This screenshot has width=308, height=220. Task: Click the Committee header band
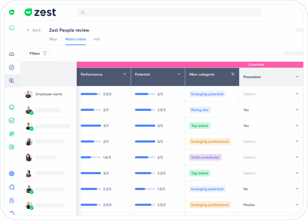click(x=190, y=65)
